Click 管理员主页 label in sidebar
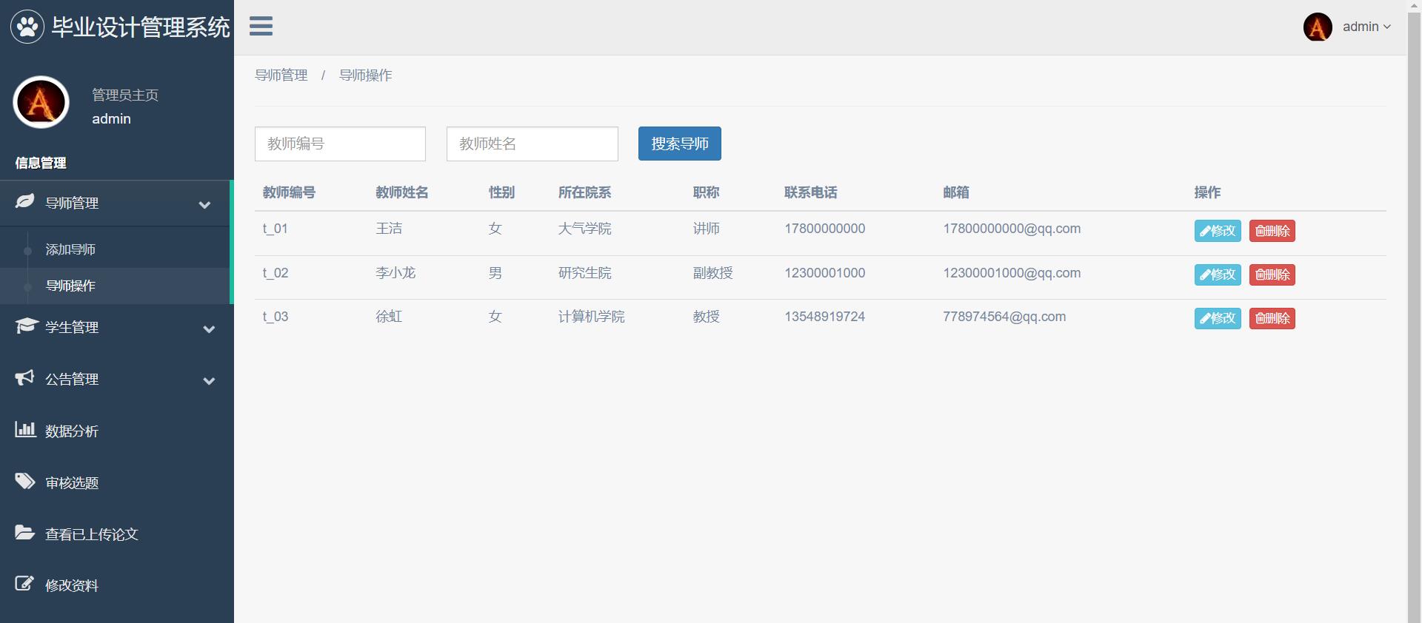Image resolution: width=1422 pixels, height=623 pixels. click(125, 95)
